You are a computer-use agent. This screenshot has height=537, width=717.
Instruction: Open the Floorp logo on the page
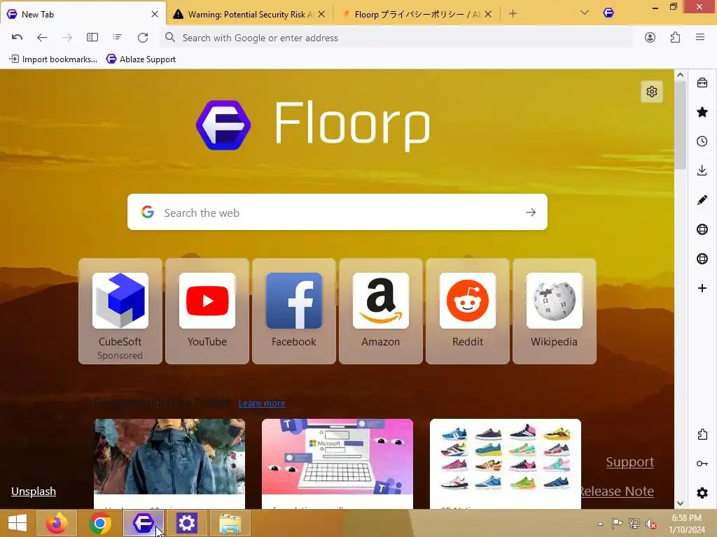(223, 124)
